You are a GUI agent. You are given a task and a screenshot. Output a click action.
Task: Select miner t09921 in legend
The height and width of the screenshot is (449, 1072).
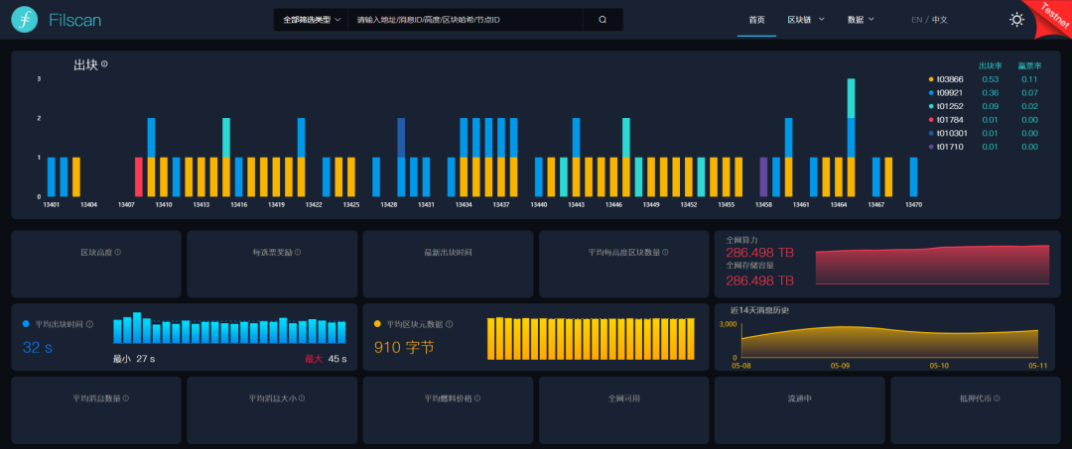(x=950, y=93)
